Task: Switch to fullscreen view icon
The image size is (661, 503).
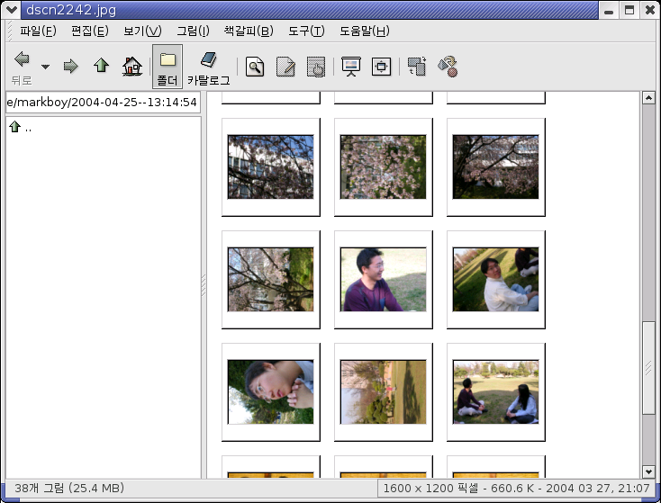Action: 382,67
